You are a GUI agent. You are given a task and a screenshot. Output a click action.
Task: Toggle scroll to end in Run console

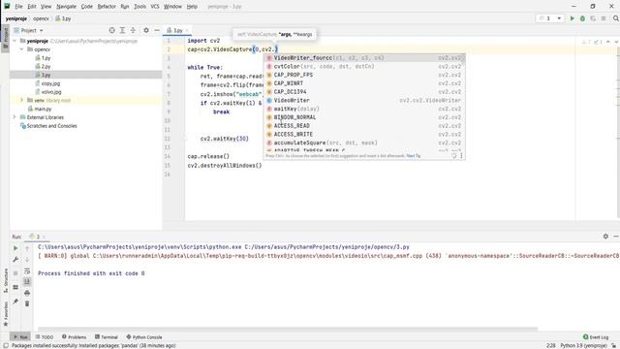pyautogui.click(x=27, y=281)
